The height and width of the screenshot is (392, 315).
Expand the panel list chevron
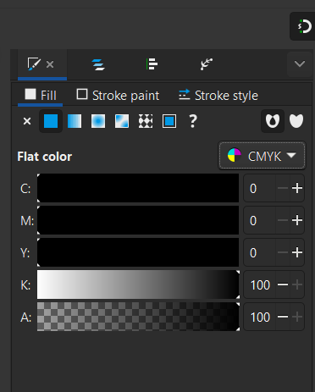pyautogui.click(x=300, y=63)
